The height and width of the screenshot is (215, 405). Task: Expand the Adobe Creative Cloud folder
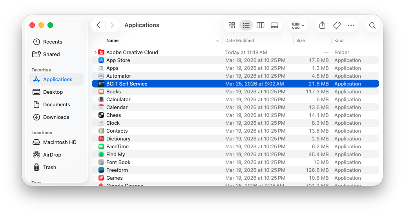point(95,52)
